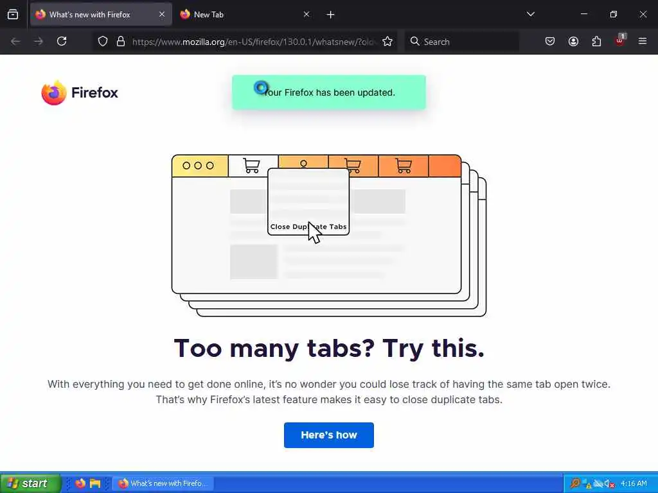Viewport: 658px width, 493px height.
Task: Minimize the Firefox window
Action: coord(583,14)
